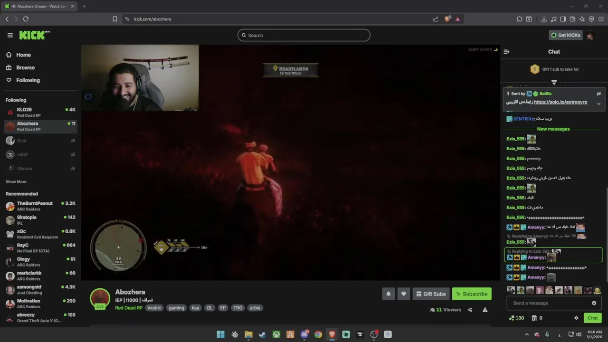Open browser downloads icon

[544, 19]
